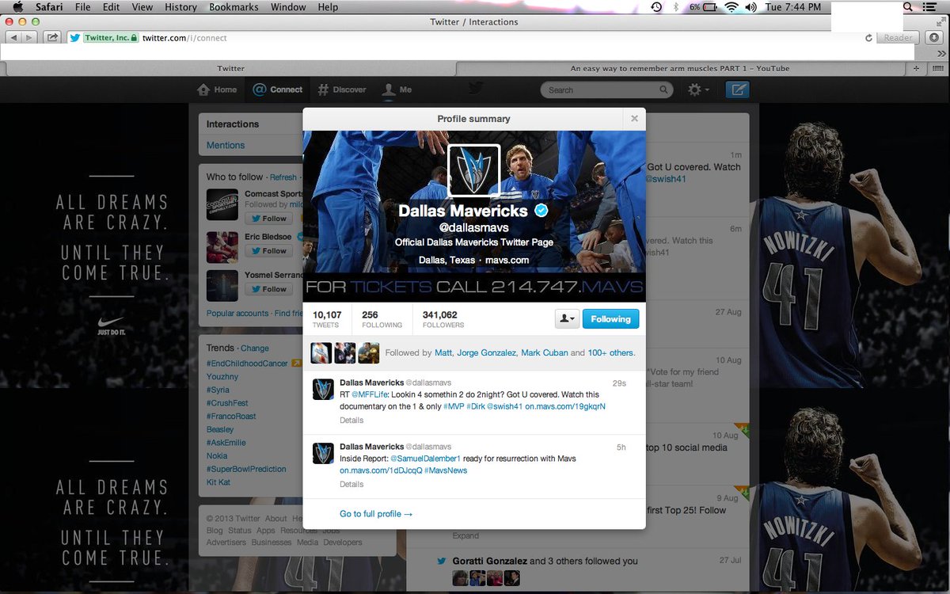The height and width of the screenshot is (594, 950).
Task: Open the Connect tab with @ icon
Action: (277, 89)
